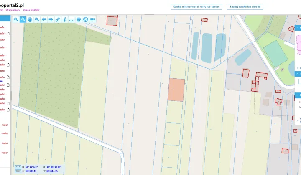The height and width of the screenshot is (175, 301).
Task: Activate the object information 'i' tool
Action: [x=65, y=19]
